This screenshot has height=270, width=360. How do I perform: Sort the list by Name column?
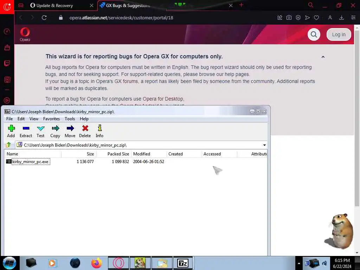click(33, 154)
